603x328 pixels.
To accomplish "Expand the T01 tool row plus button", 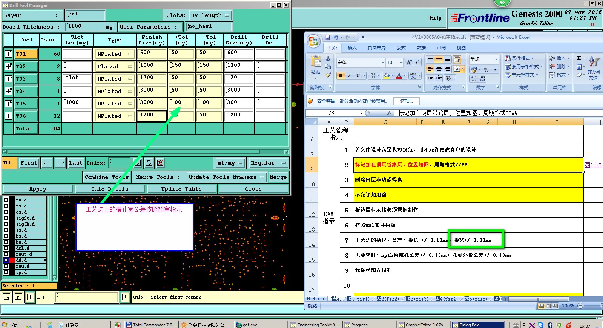I will pos(8,54).
